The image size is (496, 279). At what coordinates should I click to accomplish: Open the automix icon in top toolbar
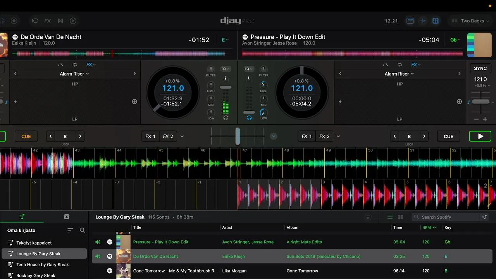(35, 21)
